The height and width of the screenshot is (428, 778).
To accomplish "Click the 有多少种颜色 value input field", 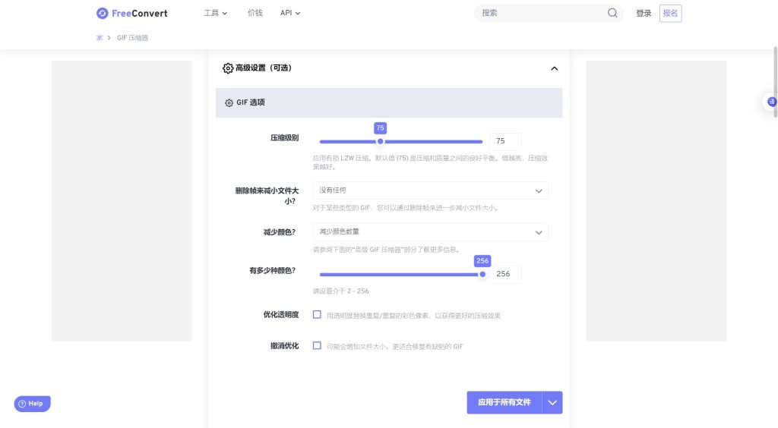I will (505, 274).
